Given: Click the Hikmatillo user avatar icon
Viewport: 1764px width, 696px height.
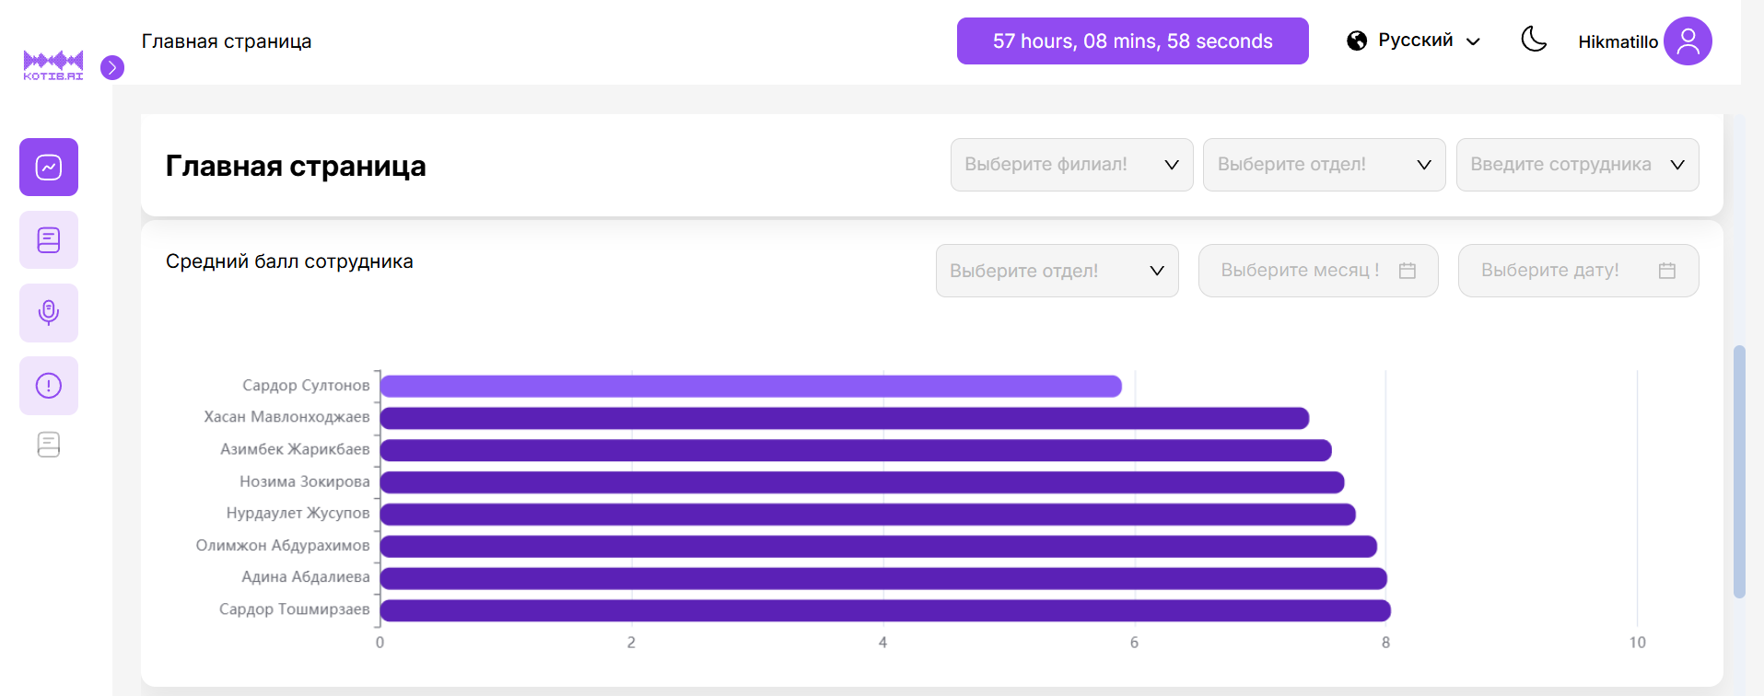Looking at the screenshot, I should [x=1688, y=41].
